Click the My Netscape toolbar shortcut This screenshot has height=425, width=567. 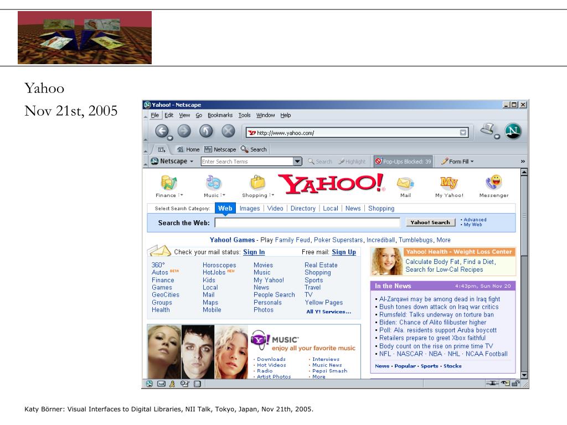(x=220, y=149)
